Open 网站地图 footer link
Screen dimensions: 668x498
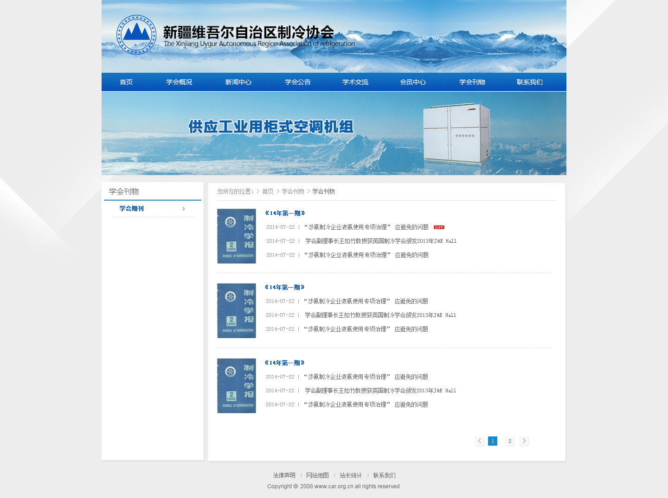point(317,475)
